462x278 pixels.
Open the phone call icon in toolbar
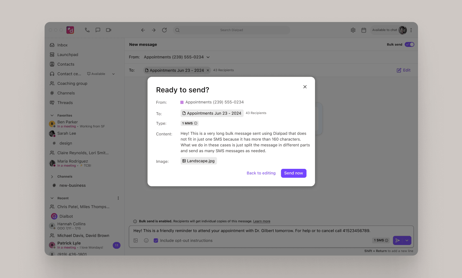[x=87, y=30]
